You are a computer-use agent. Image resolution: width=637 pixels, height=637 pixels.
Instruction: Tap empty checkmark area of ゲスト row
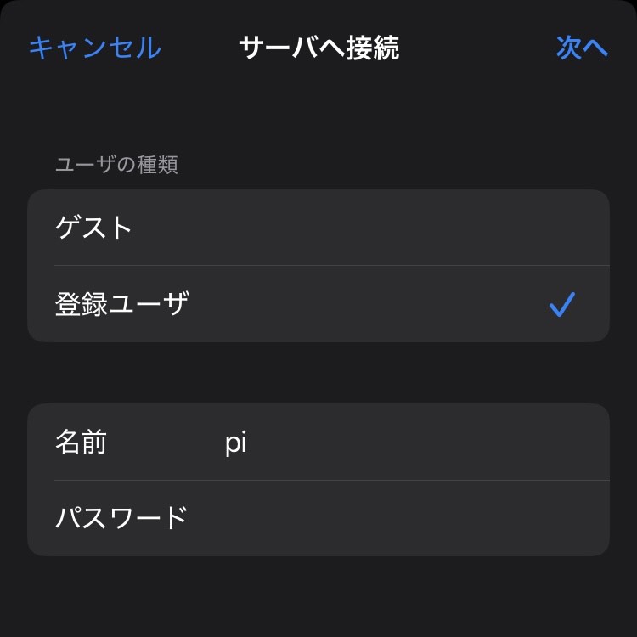(x=562, y=228)
